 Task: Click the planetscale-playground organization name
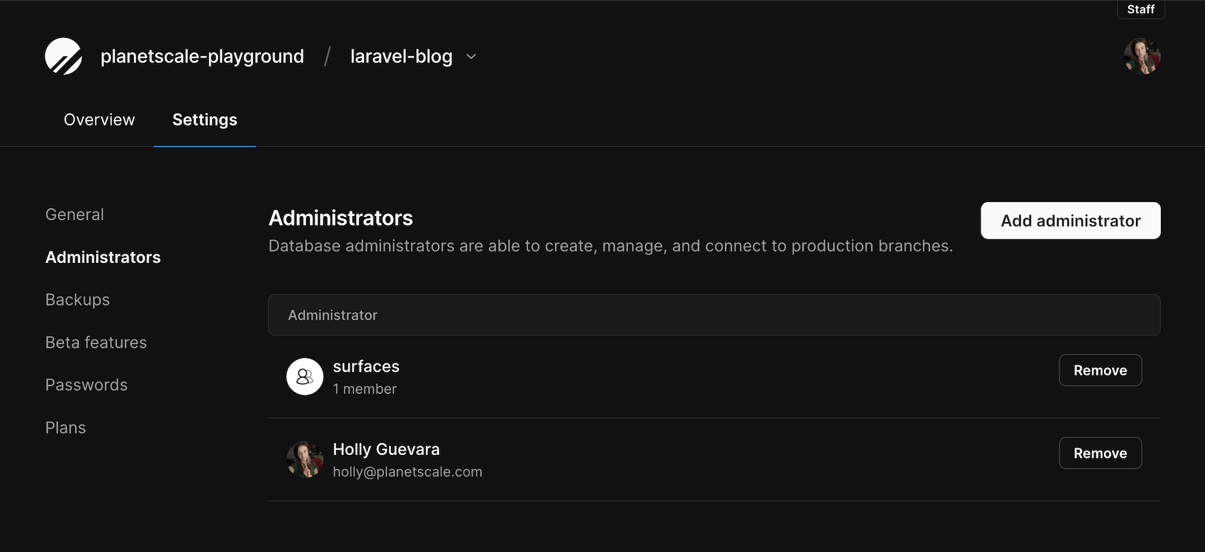pyautogui.click(x=202, y=56)
